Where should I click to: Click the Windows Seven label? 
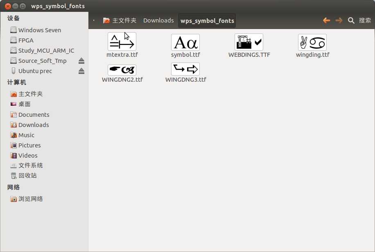(40, 30)
